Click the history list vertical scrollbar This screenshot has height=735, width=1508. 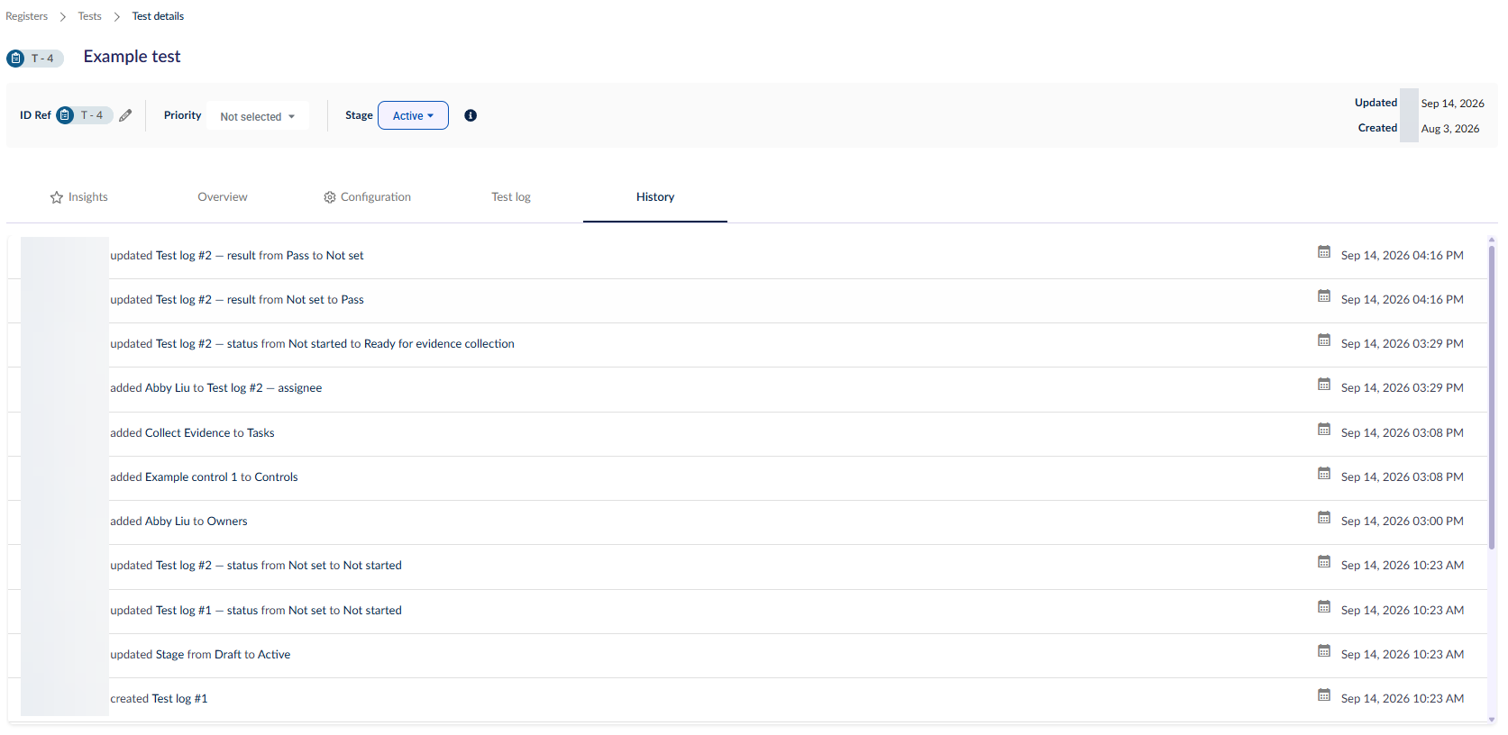click(1492, 396)
